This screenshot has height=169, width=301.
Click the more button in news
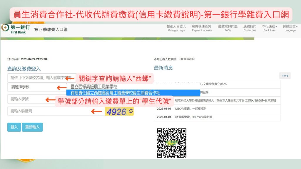click(x=285, y=76)
